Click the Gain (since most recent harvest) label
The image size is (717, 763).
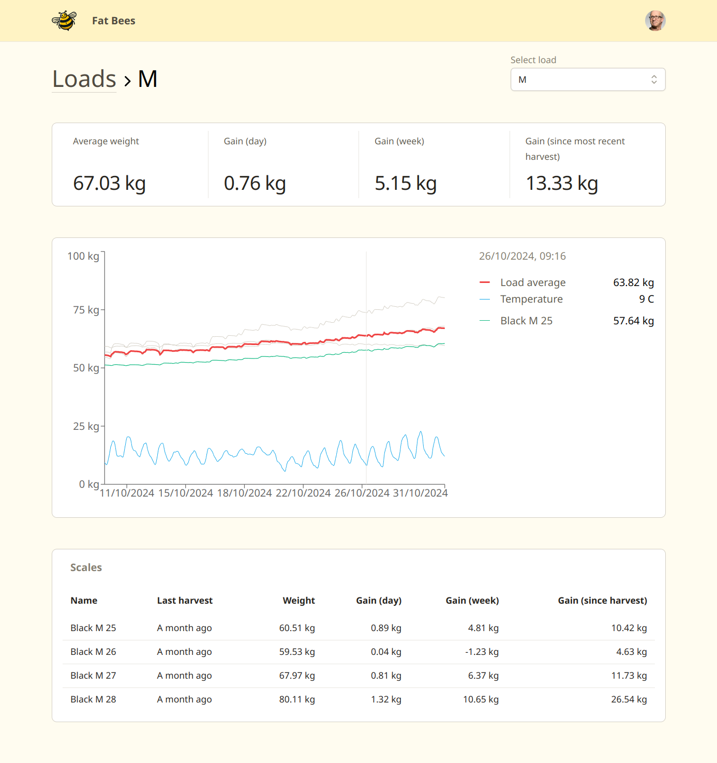pyautogui.click(x=575, y=149)
